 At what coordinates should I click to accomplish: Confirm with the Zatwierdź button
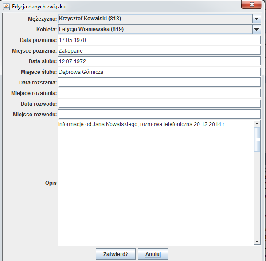tap(116, 254)
